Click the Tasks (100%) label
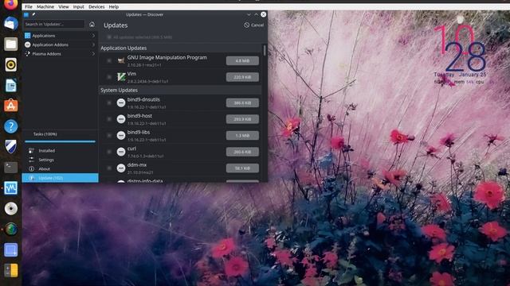 (45, 134)
